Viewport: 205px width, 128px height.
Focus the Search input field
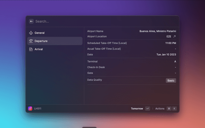[x=96, y=21]
